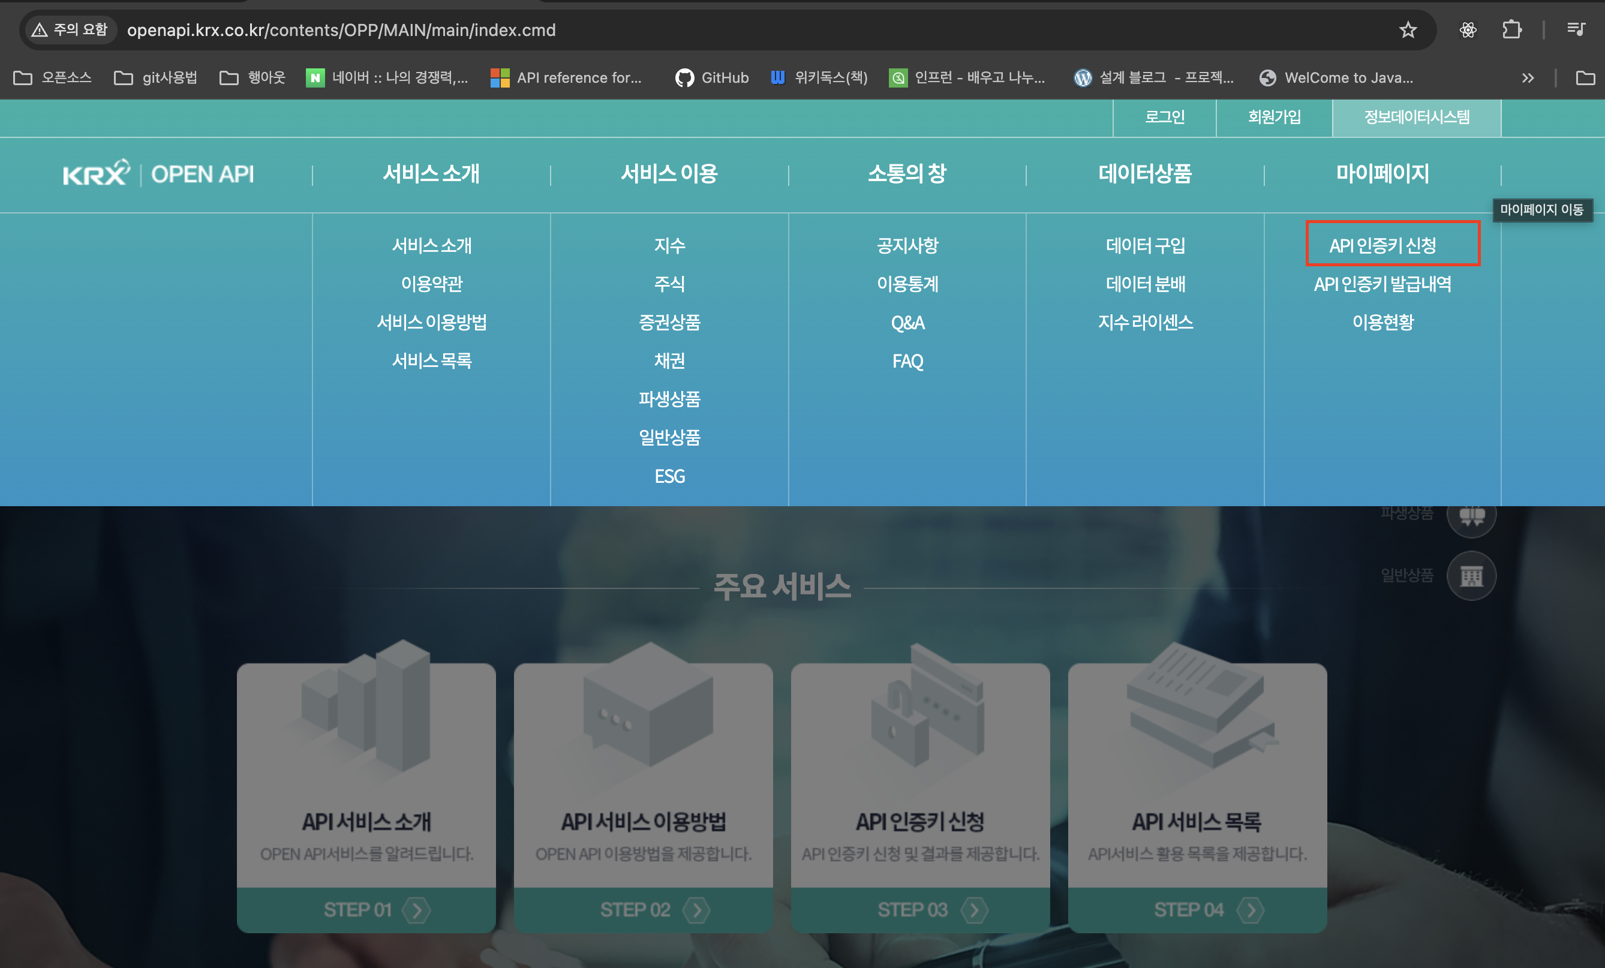
Task: Open the '서비스 이용' top menu
Action: pyautogui.click(x=669, y=173)
